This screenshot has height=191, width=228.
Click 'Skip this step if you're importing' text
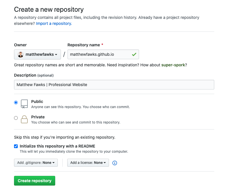pyautogui.click(x=65, y=137)
